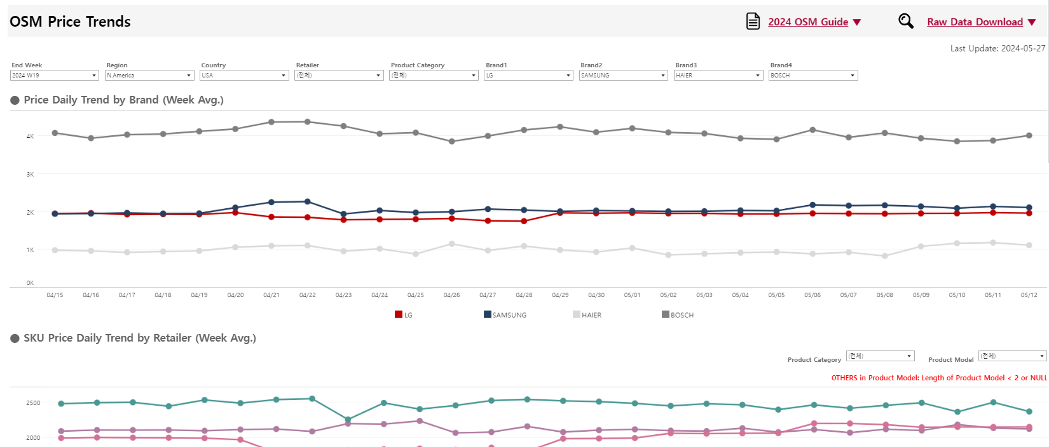This screenshot has width=1049, height=447.
Task: Click the gray bullet beside Price Daily Trend title
Action: click(15, 100)
